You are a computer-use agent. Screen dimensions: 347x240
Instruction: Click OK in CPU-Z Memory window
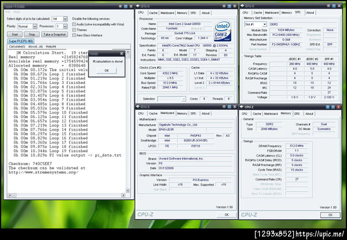tap(330, 215)
